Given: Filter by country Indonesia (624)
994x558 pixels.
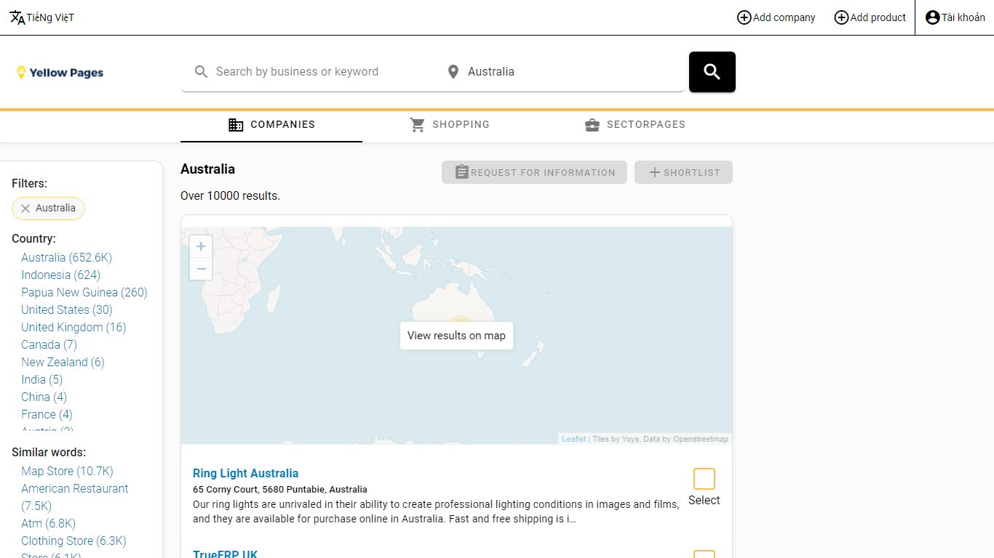Looking at the screenshot, I should point(60,275).
